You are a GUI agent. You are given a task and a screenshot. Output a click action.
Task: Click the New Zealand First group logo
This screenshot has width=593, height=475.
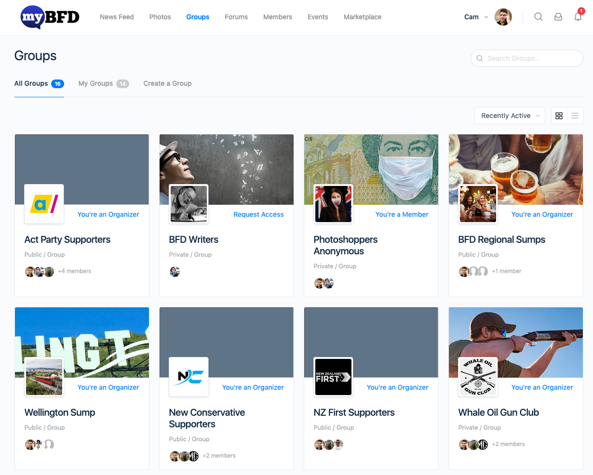(333, 377)
